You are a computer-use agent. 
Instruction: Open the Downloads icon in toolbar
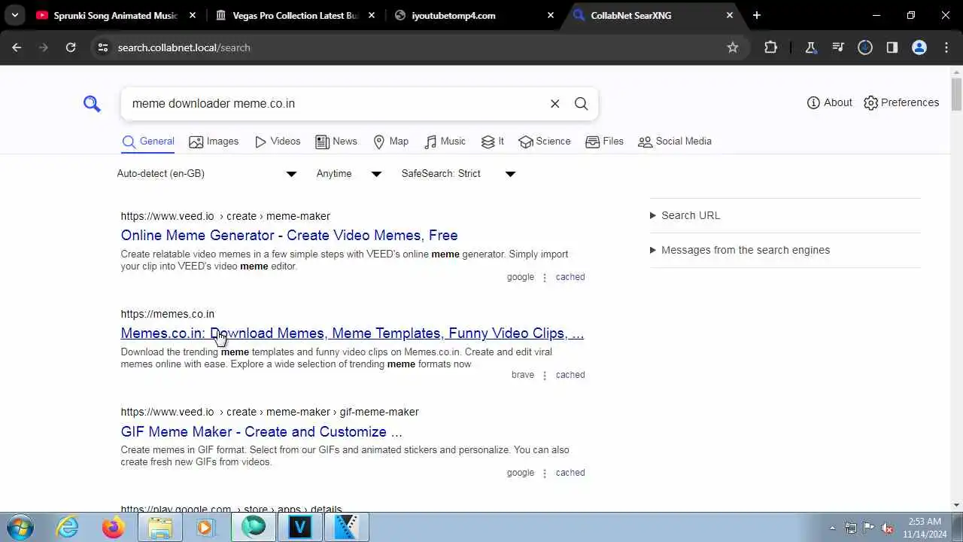(x=865, y=47)
